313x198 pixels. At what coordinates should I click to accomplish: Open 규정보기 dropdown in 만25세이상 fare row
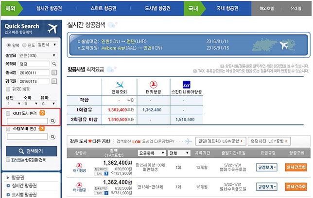267,168
